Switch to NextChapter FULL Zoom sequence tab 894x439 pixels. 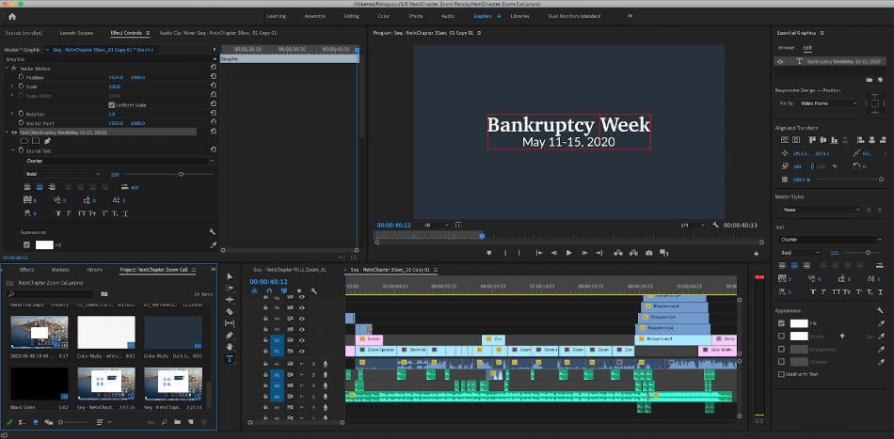click(x=290, y=270)
